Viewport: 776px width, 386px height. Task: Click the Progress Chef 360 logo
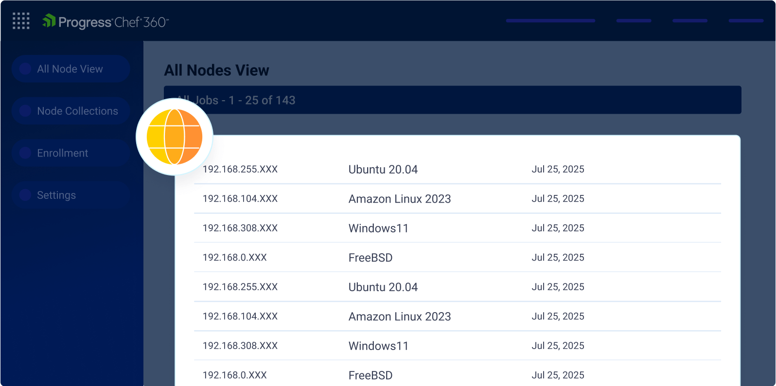pos(106,22)
